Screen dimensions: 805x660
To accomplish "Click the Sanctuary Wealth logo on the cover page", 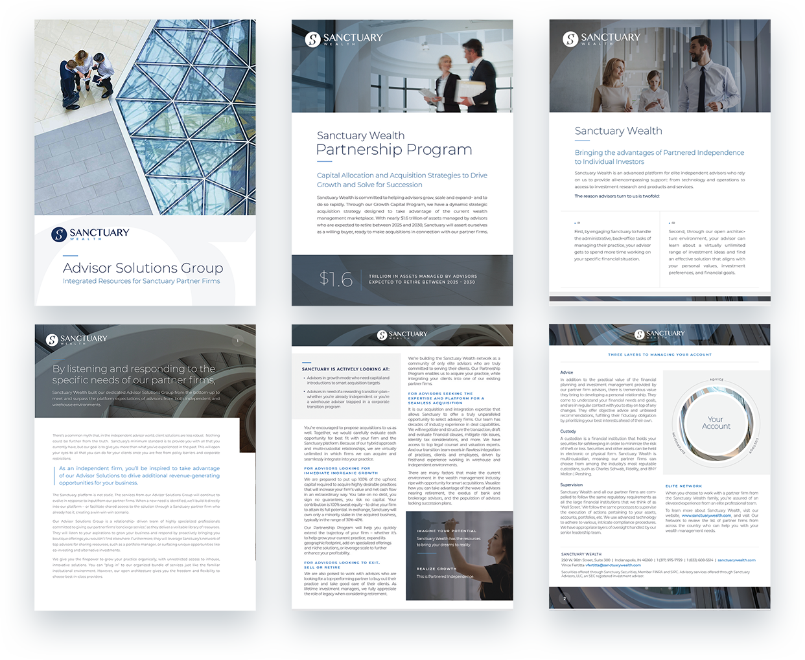I will [x=90, y=234].
